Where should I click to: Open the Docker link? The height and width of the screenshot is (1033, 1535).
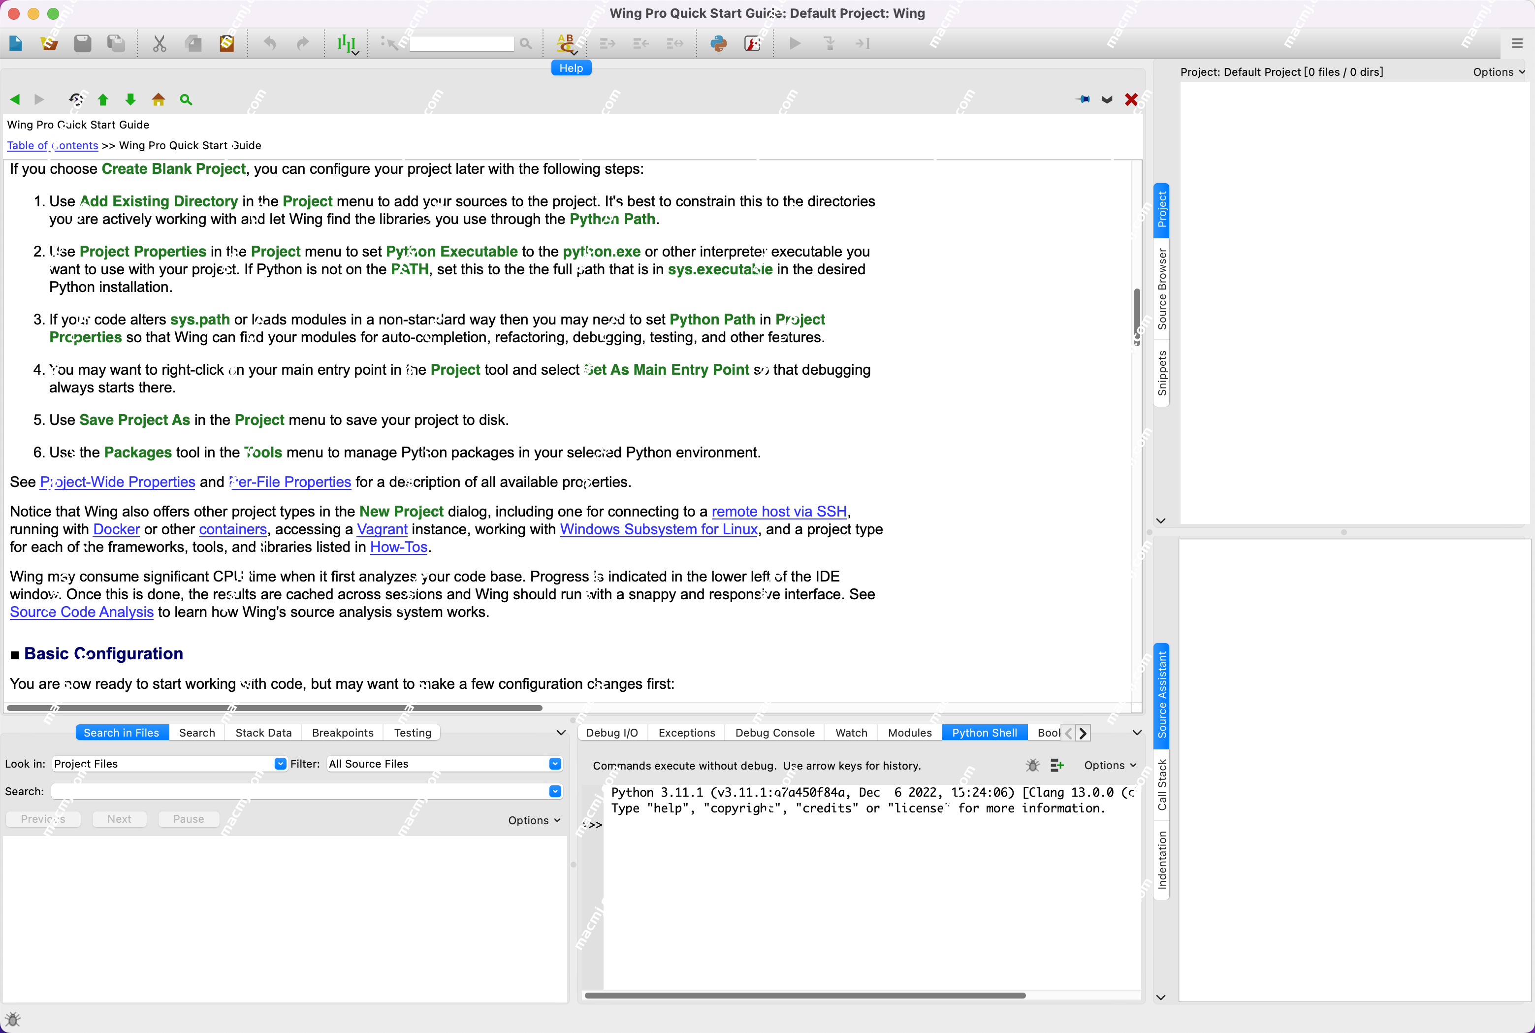[x=117, y=529]
